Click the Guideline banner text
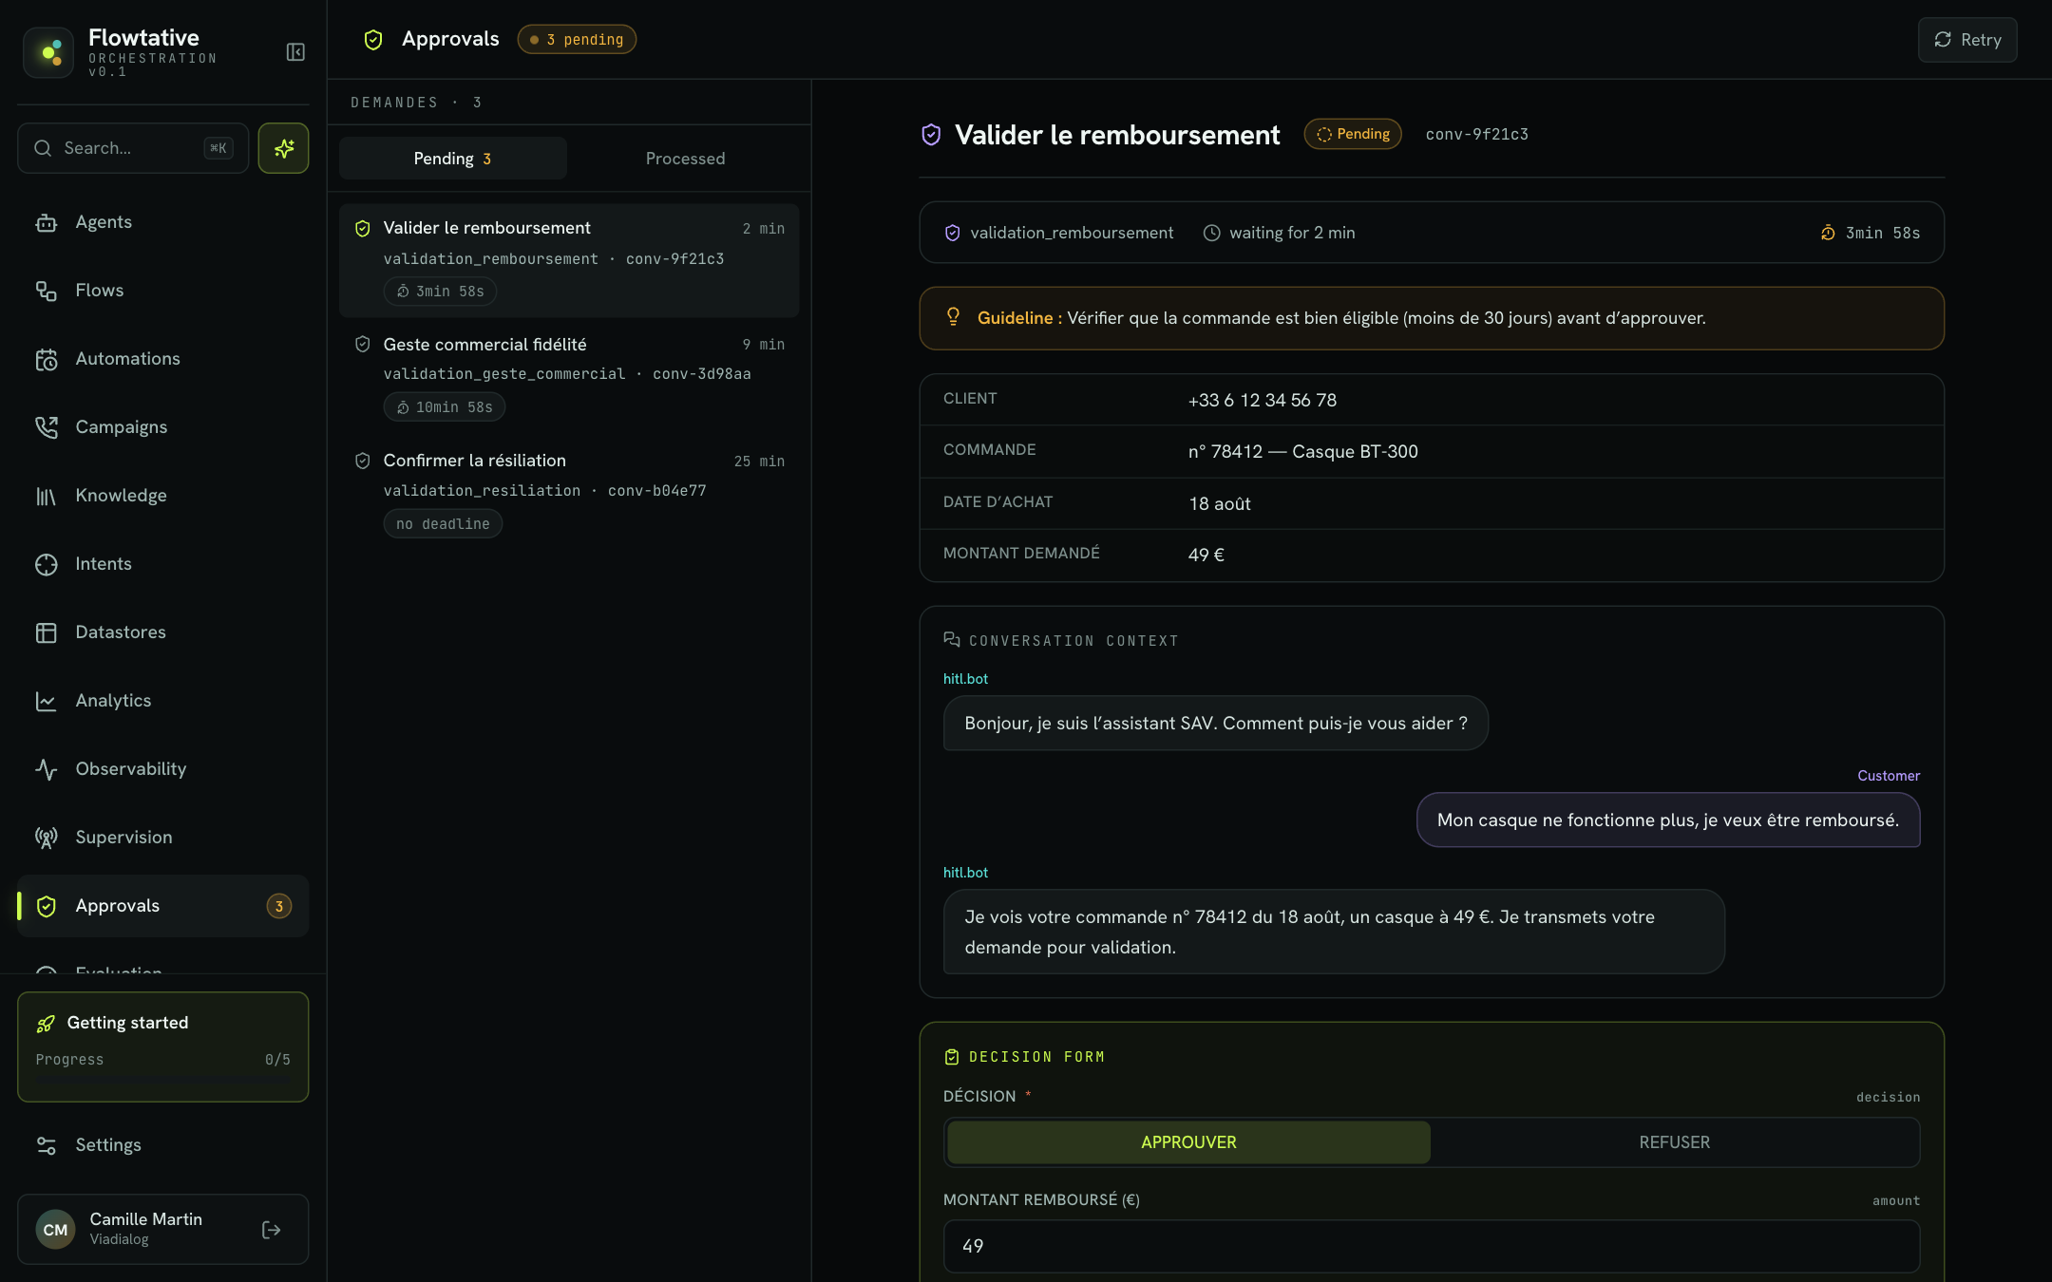The height and width of the screenshot is (1282, 2052). (1340, 318)
